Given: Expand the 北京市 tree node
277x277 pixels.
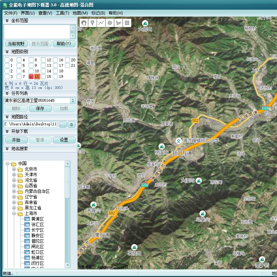Looking at the screenshot, I should pyautogui.click(x=14, y=169).
